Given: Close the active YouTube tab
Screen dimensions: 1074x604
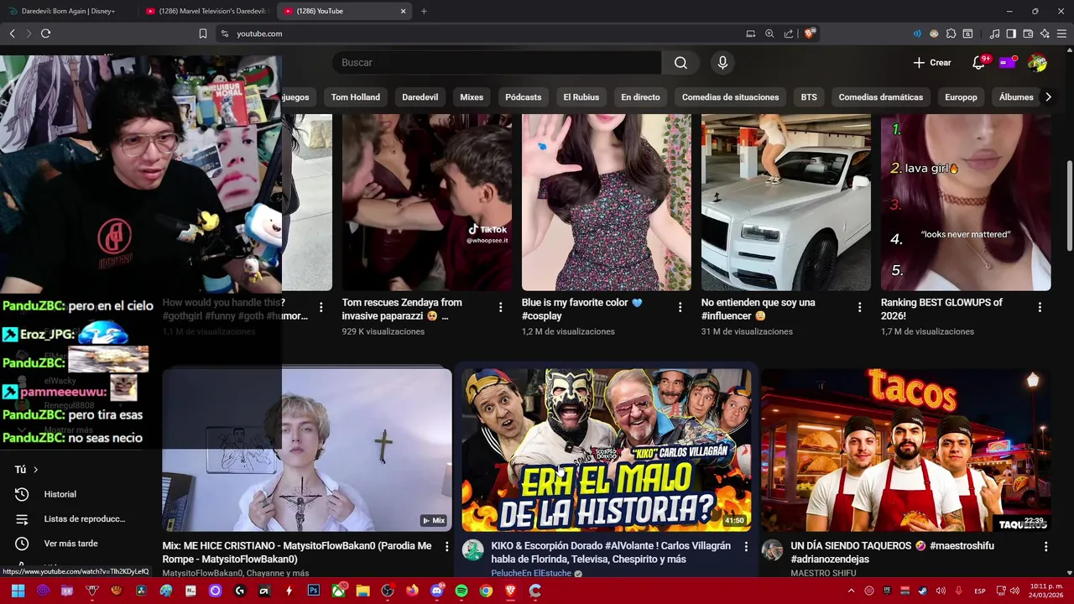Looking at the screenshot, I should tap(403, 11).
